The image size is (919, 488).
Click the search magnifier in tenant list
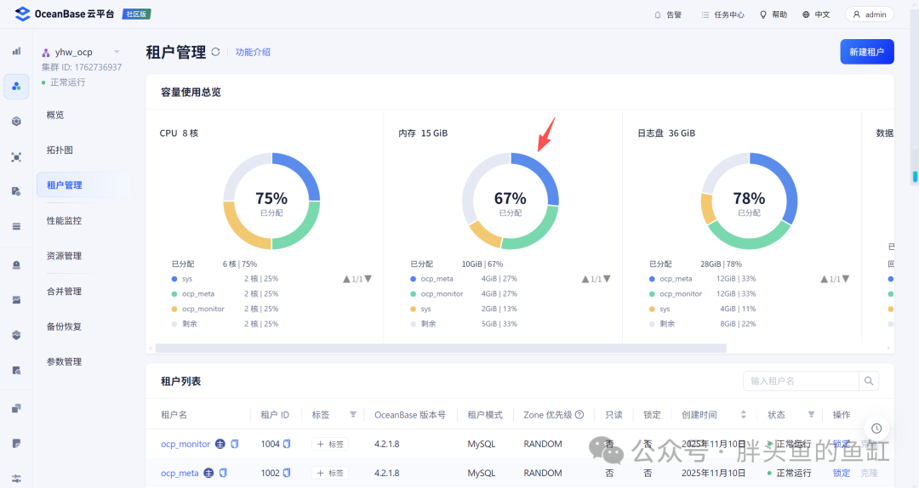869,381
